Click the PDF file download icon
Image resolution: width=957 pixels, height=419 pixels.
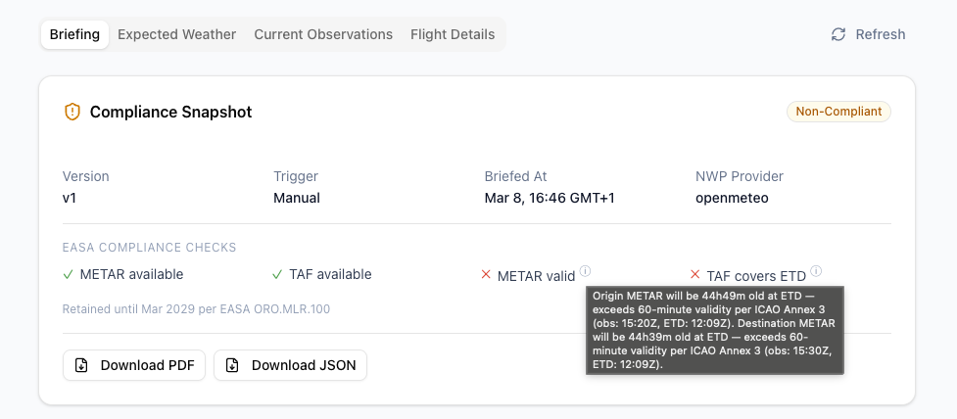coord(82,365)
